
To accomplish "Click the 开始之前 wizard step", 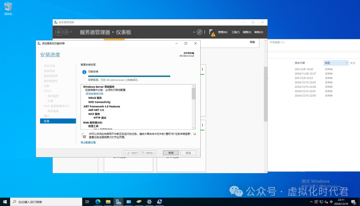I will point(49,66).
